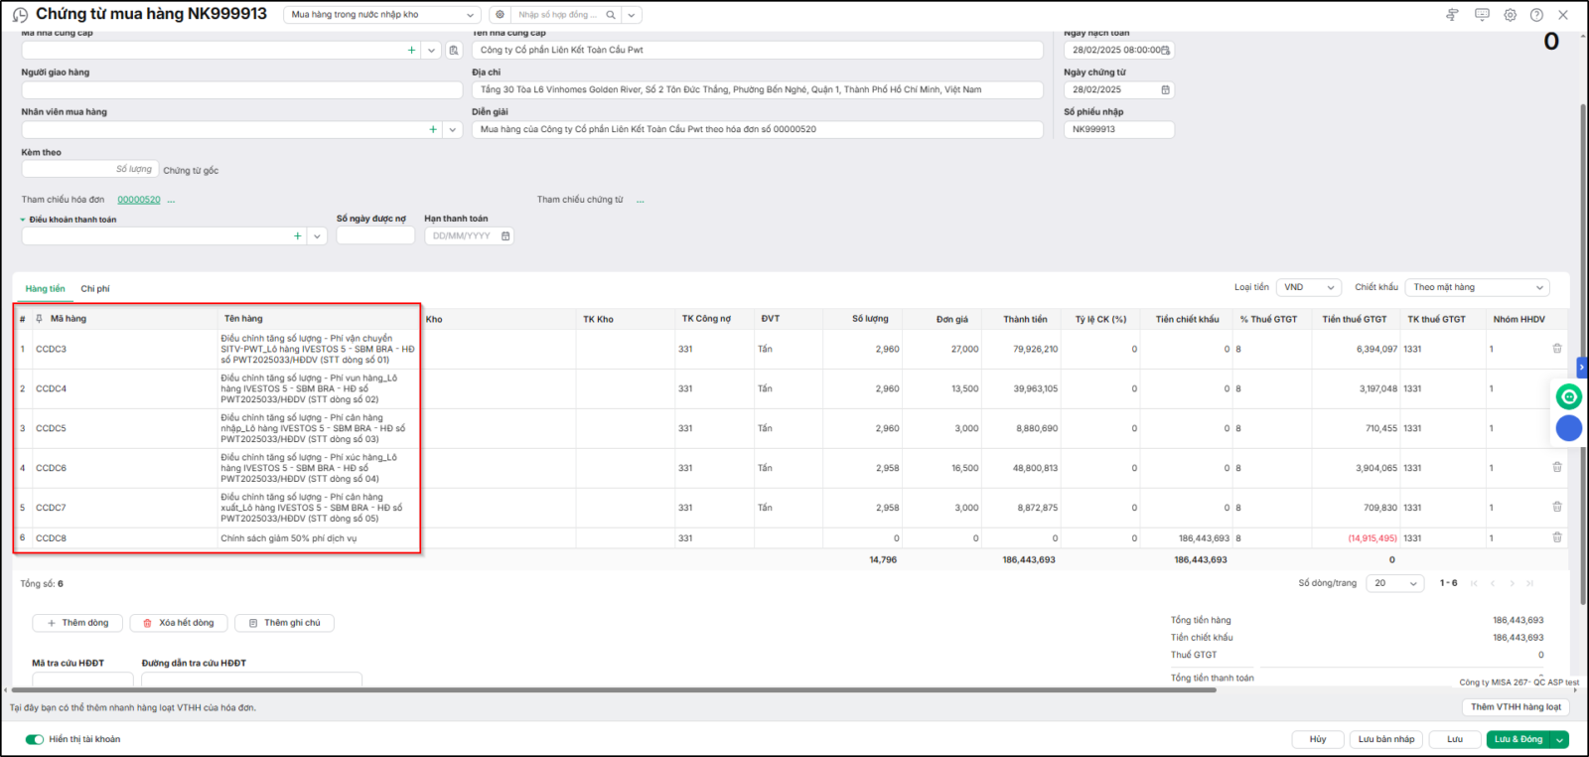
Task: Open invoice reference link 00000520
Action: (139, 200)
